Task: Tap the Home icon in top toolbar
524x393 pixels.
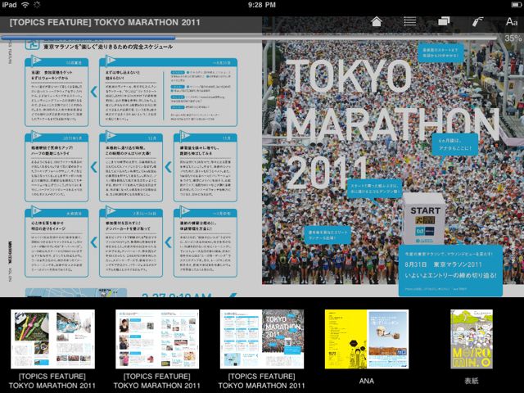Action: click(x=377, y=22)
